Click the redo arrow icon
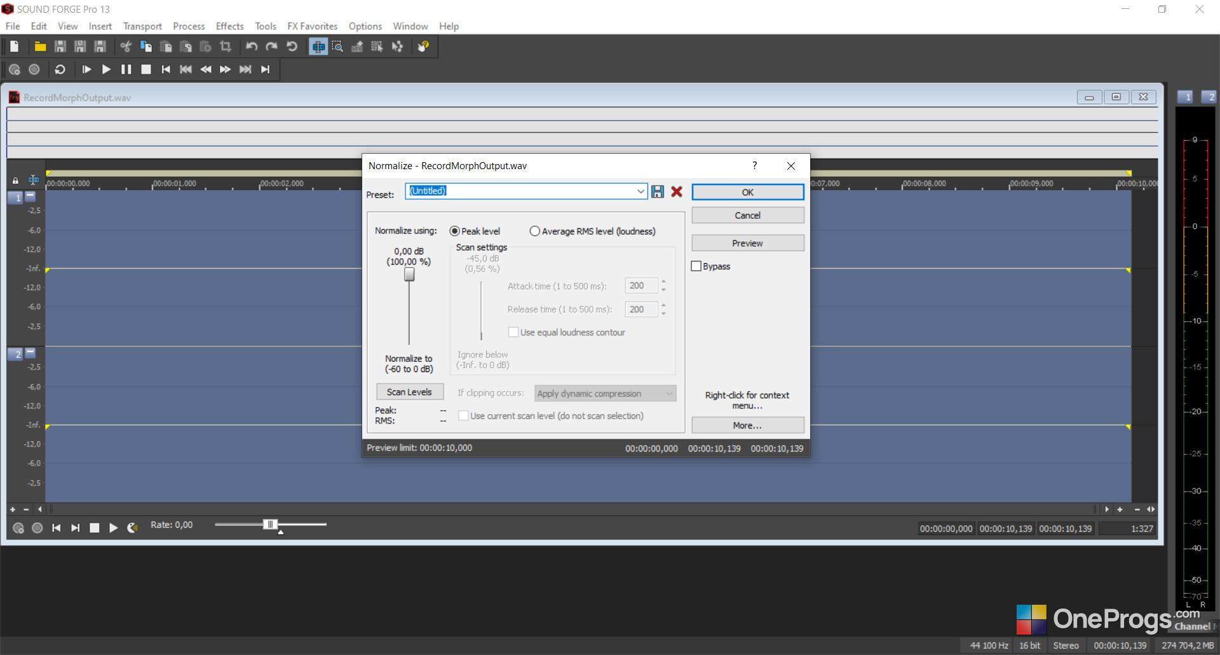 point(271,46)
